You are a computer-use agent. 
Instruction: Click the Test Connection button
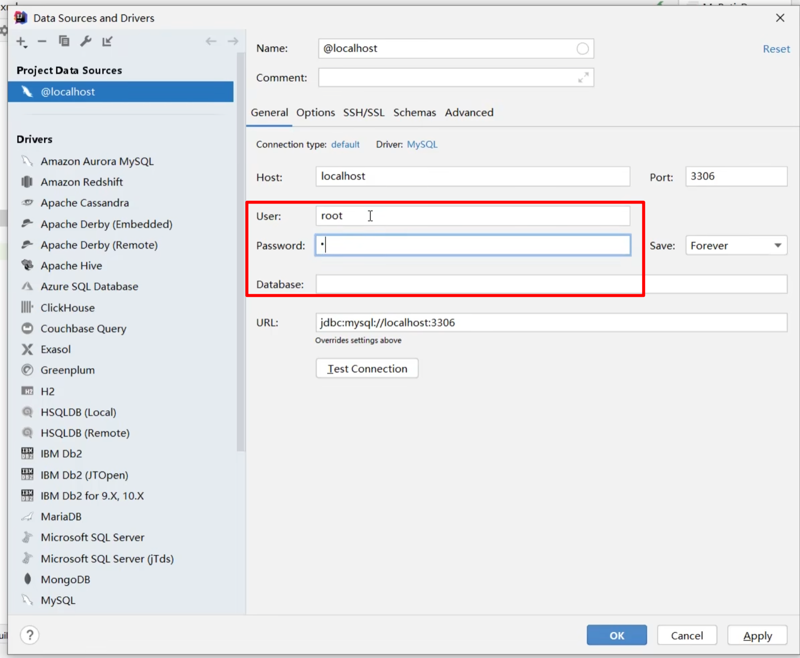point(367,369)
